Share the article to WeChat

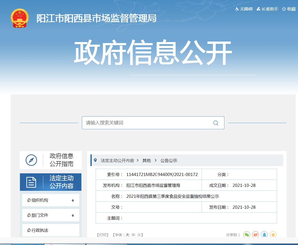pos(247,235)
